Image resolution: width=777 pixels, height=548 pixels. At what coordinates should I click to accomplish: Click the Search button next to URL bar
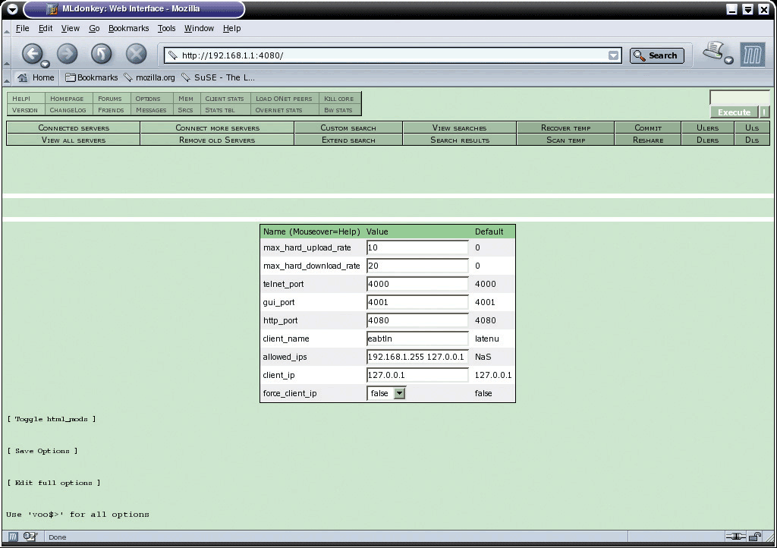(656, 55)
